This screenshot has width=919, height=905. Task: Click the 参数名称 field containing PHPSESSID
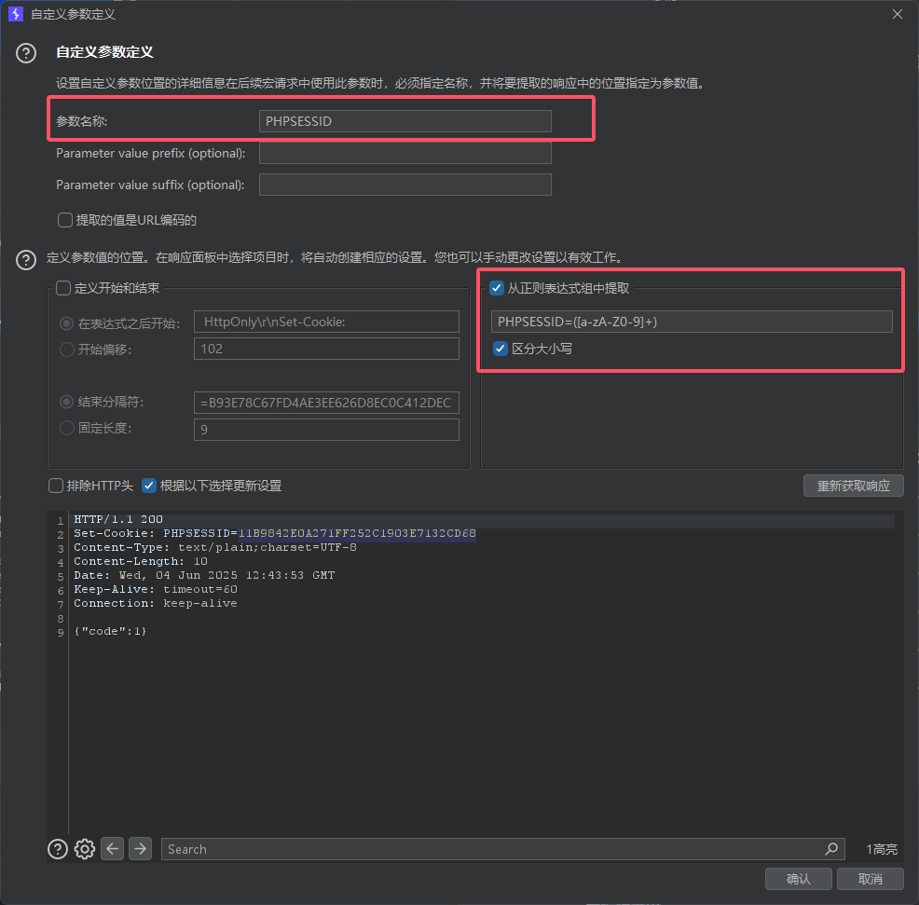click(x=405, y=121)
